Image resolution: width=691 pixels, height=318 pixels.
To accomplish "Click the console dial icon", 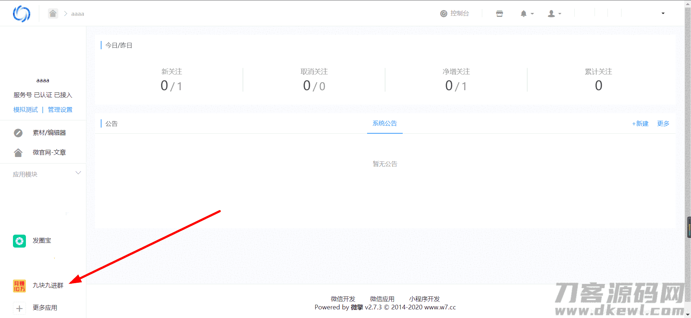I will pyautogui.click(x=444, y=14).
